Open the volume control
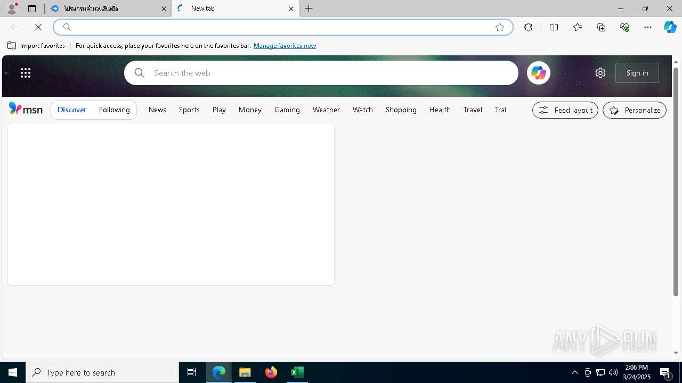Viewport: 682px width, 383px height. (x=613, y=372)
